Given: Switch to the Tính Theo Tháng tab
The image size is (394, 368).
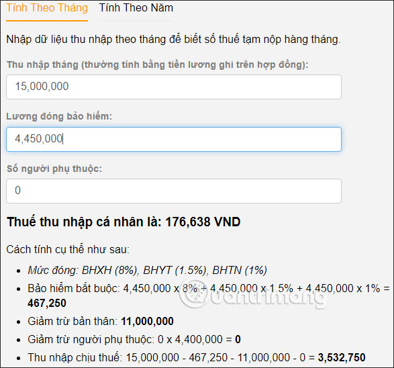Looking at the screenshot, I should [x=47, y=8].
